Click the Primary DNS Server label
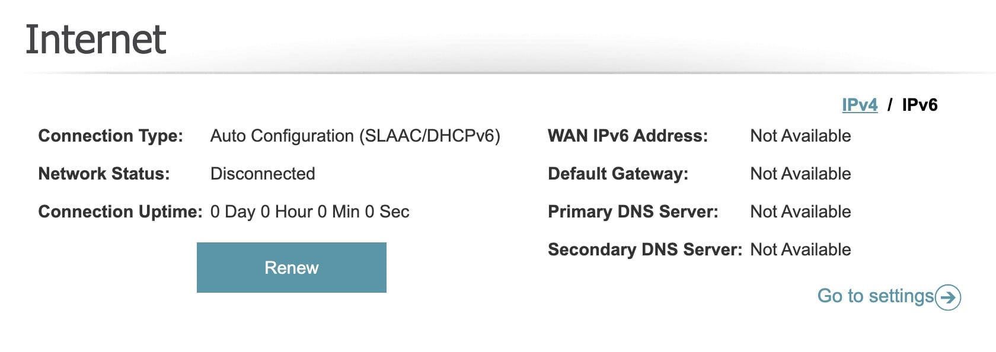Screen dimensions: 996x352 click(x=633, y=212)
